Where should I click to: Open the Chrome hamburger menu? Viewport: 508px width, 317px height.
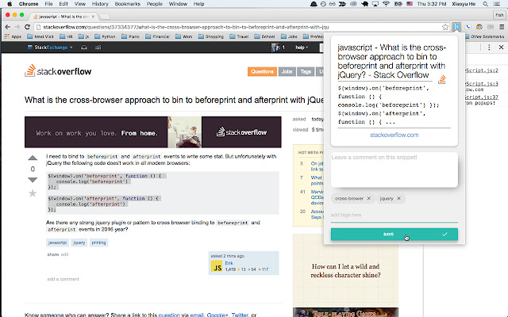502,27
